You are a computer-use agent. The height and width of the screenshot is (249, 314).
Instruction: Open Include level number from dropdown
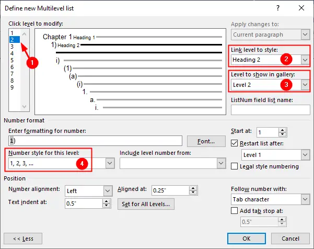coord(221,163)
